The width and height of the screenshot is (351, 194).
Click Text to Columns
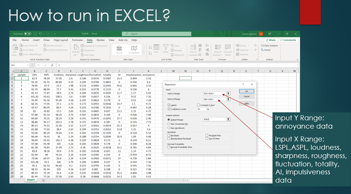tap(193, 50)
